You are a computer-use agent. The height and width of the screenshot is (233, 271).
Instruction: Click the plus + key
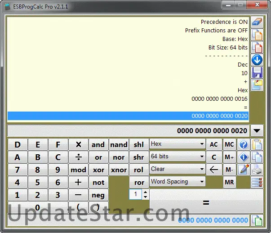[79, 182]
